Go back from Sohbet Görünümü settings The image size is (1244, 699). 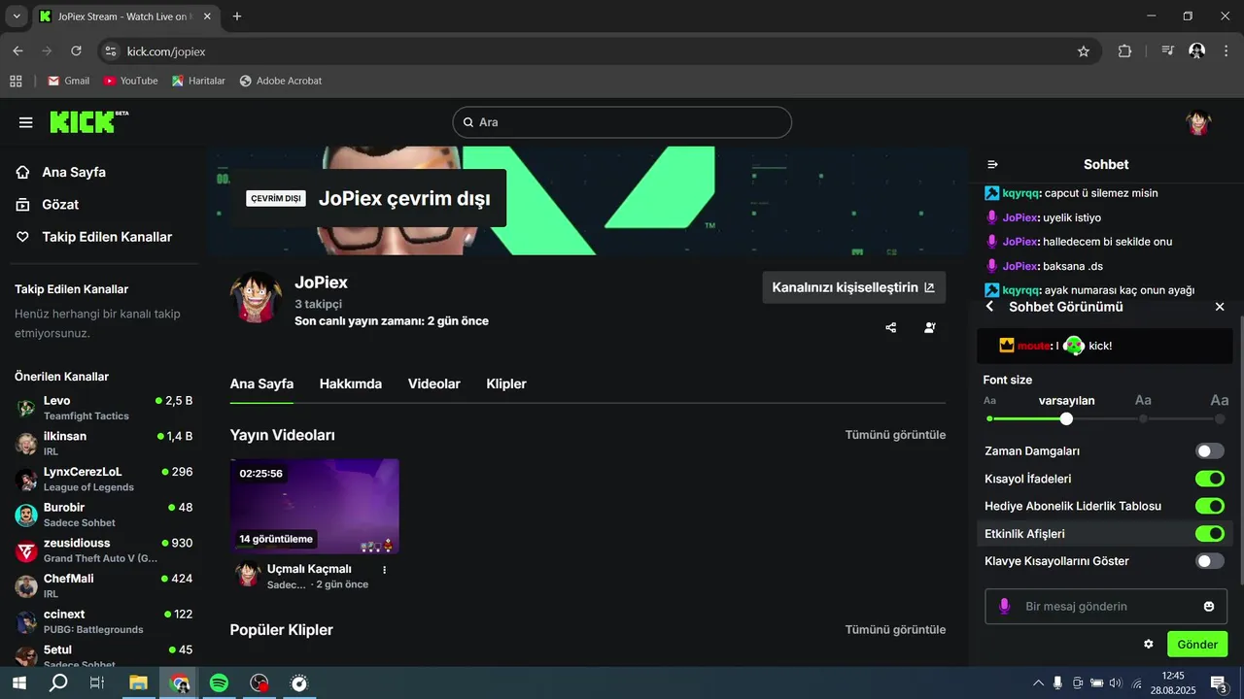click(990, 307)
